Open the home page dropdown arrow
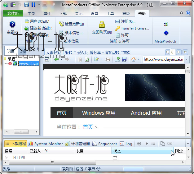The width and height of the screenshot is (194, 174). (139, 59)
